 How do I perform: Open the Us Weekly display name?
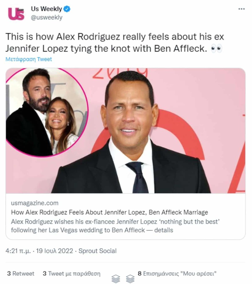[x=46, y=9]
